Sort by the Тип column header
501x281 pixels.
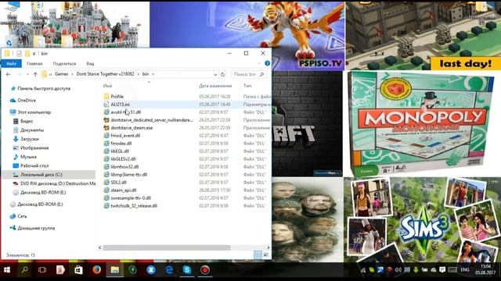(x=247, y=86)
